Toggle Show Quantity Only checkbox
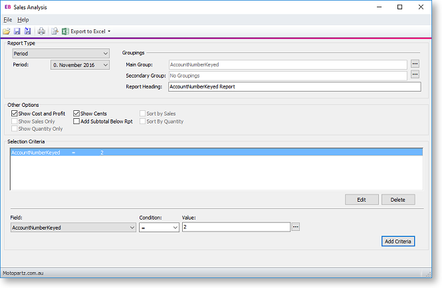The height and width of the screenshot is (288, 442). [x=15, y=129]
